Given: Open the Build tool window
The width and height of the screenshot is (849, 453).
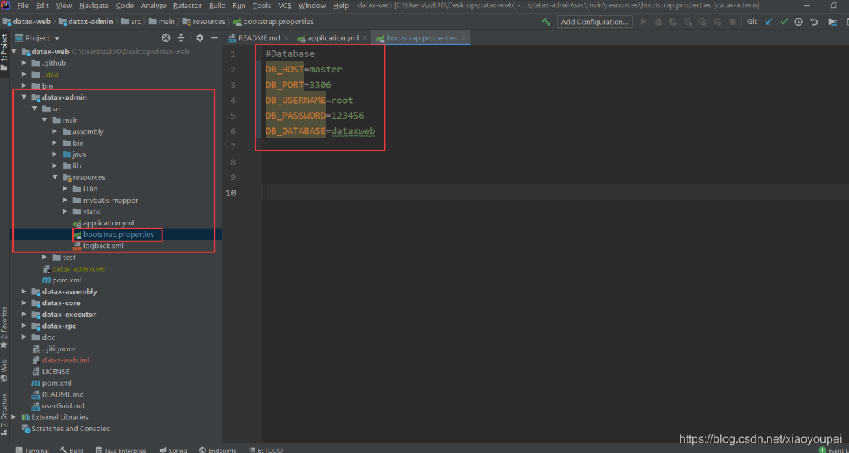Looking at the screenshot, I should coord(72,450).
